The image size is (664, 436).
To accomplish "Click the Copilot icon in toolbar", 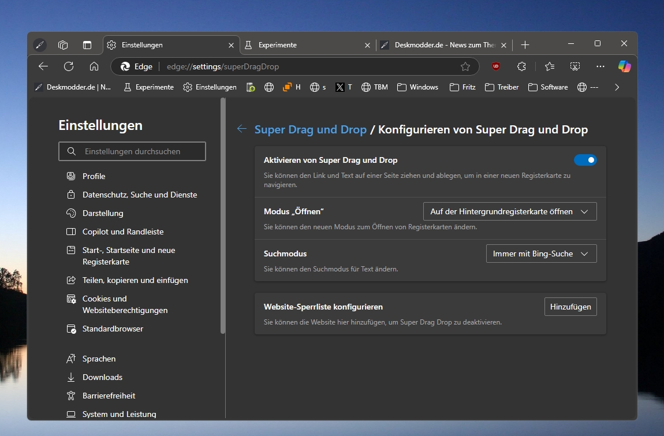I will point(624,66).
